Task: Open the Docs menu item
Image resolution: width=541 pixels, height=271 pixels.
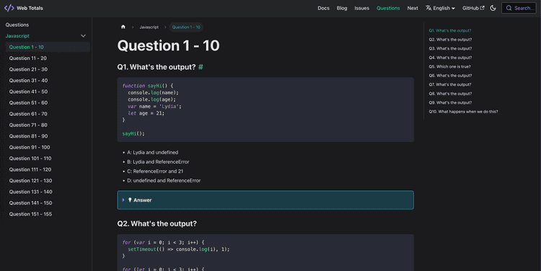Action: [323, 8]
